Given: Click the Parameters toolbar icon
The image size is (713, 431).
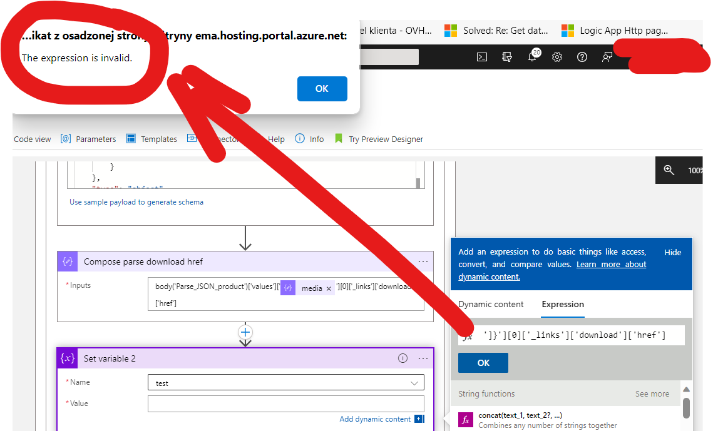Looking at the screenshot, I should pyautogui.click(x=66, y=138).
